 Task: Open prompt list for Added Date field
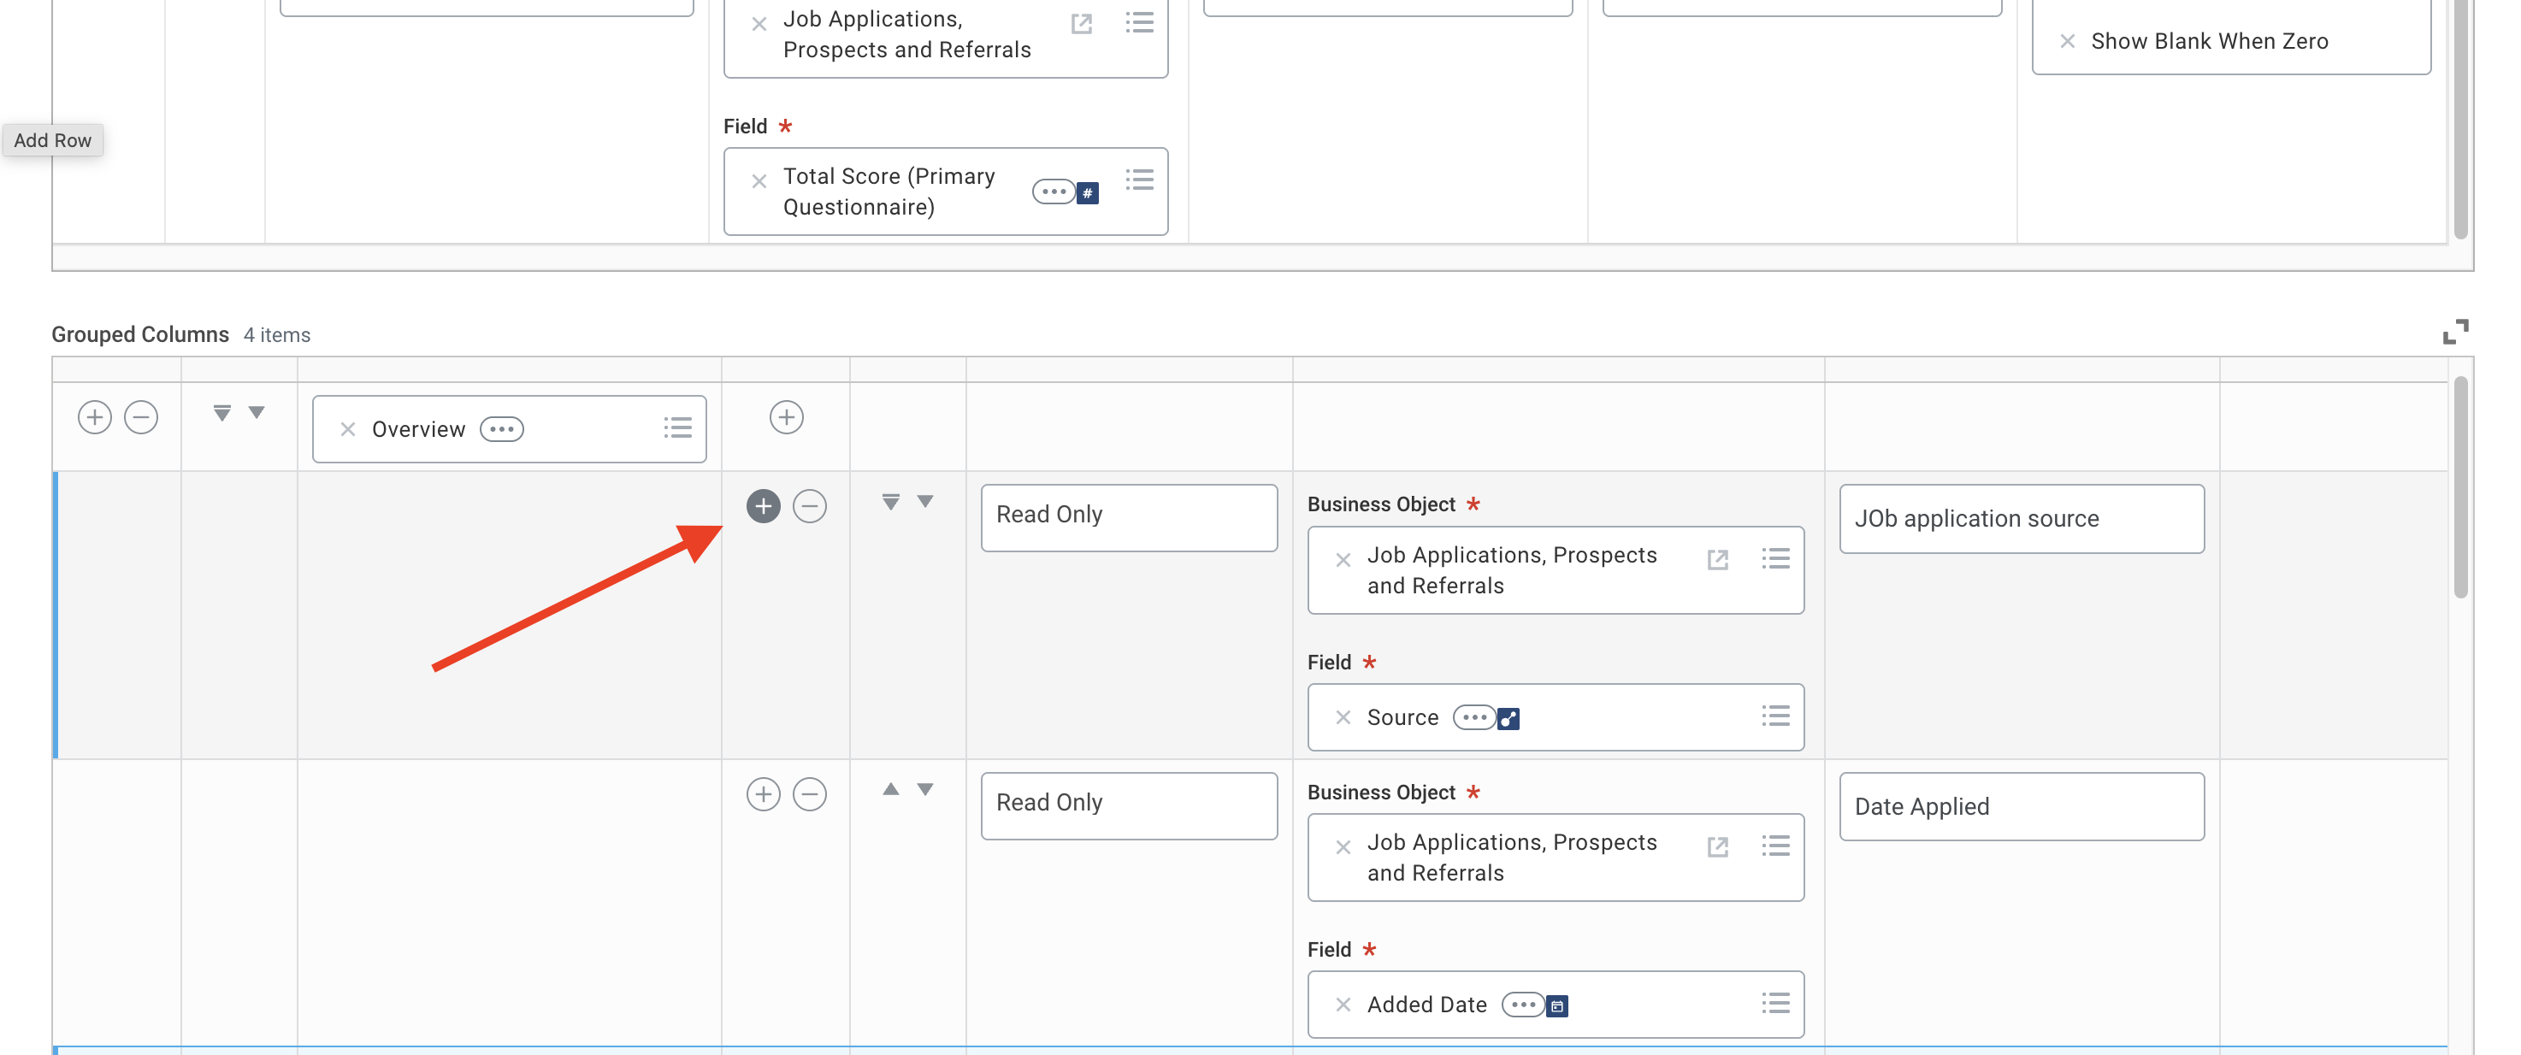(x=1774, y=1003)
